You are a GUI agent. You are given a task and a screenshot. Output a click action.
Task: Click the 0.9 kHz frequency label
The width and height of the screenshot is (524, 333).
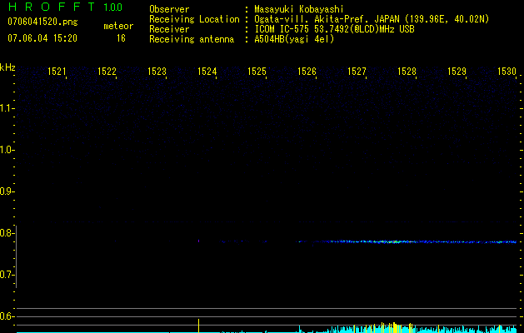(x=7, y=191)
